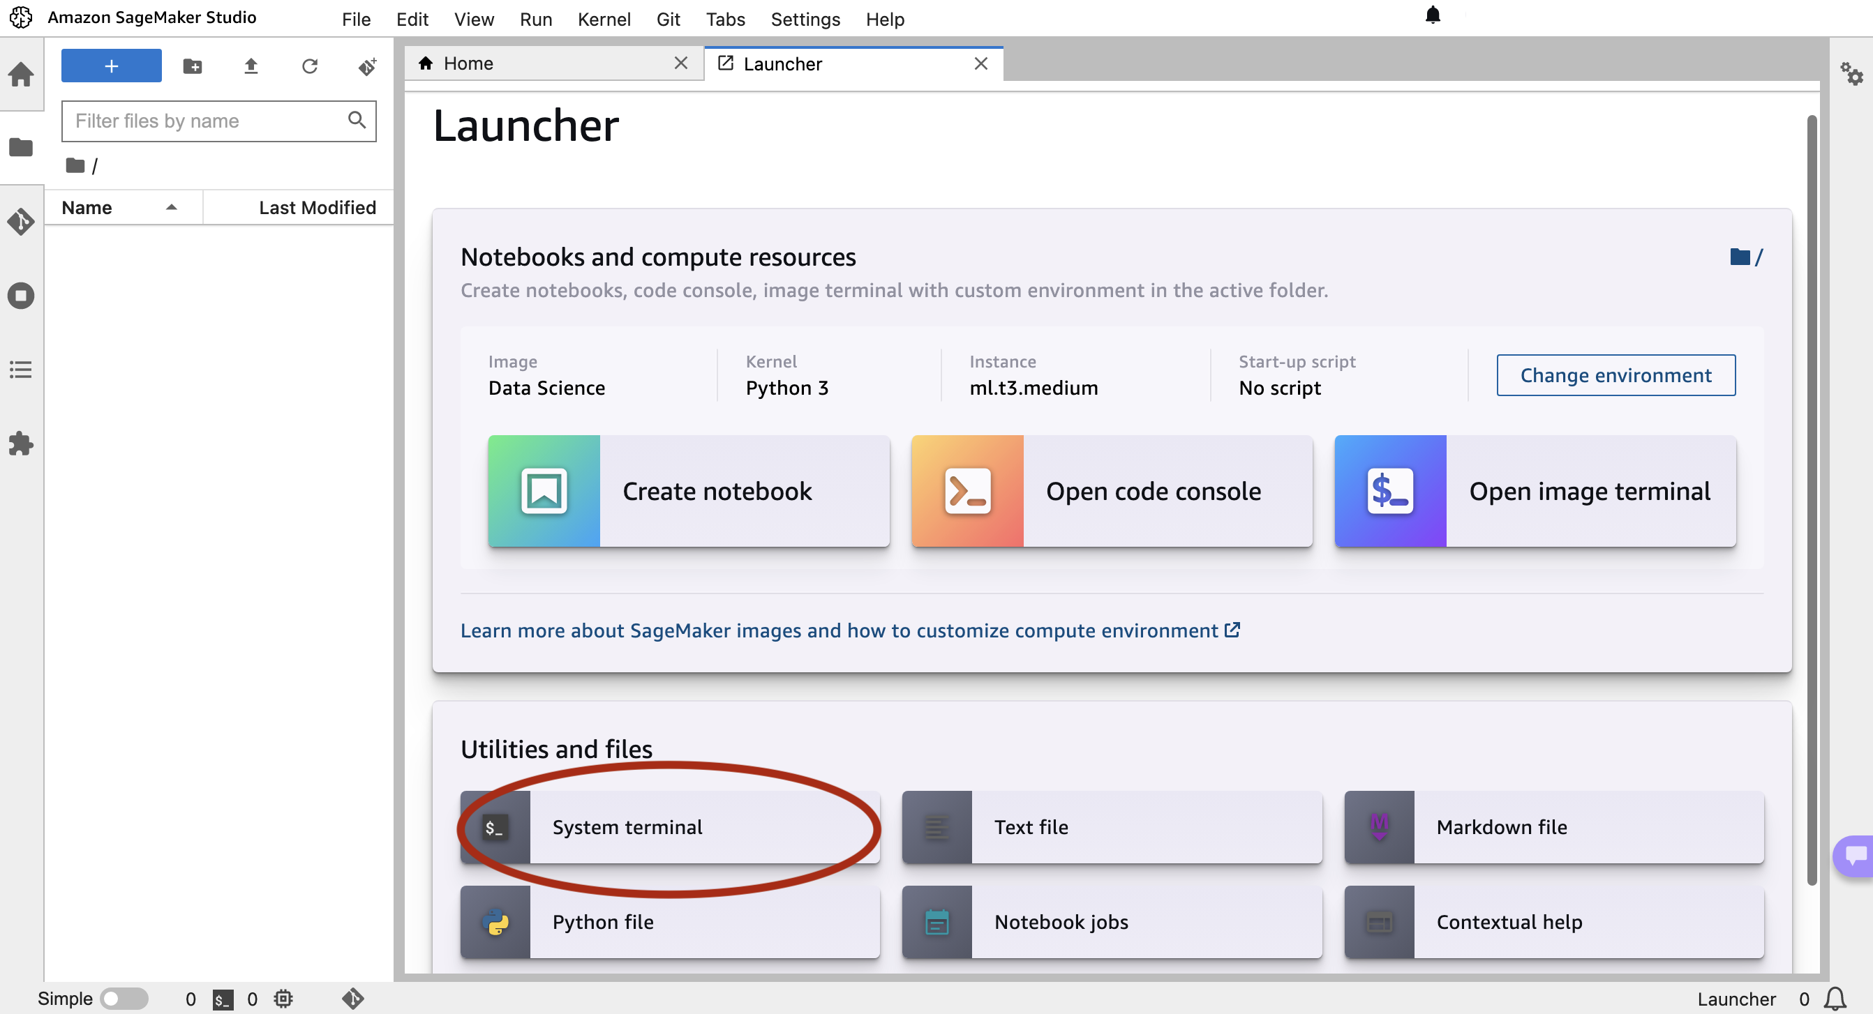Show the Table of Contents panel

(21, 369)
